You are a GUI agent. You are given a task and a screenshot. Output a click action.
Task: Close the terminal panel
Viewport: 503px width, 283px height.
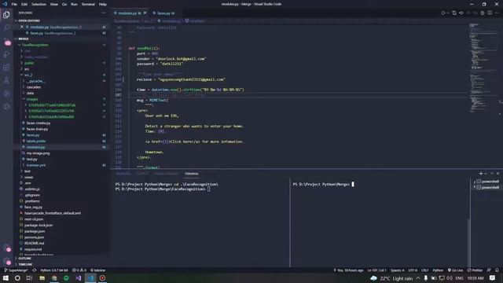[x=497, y=174]
